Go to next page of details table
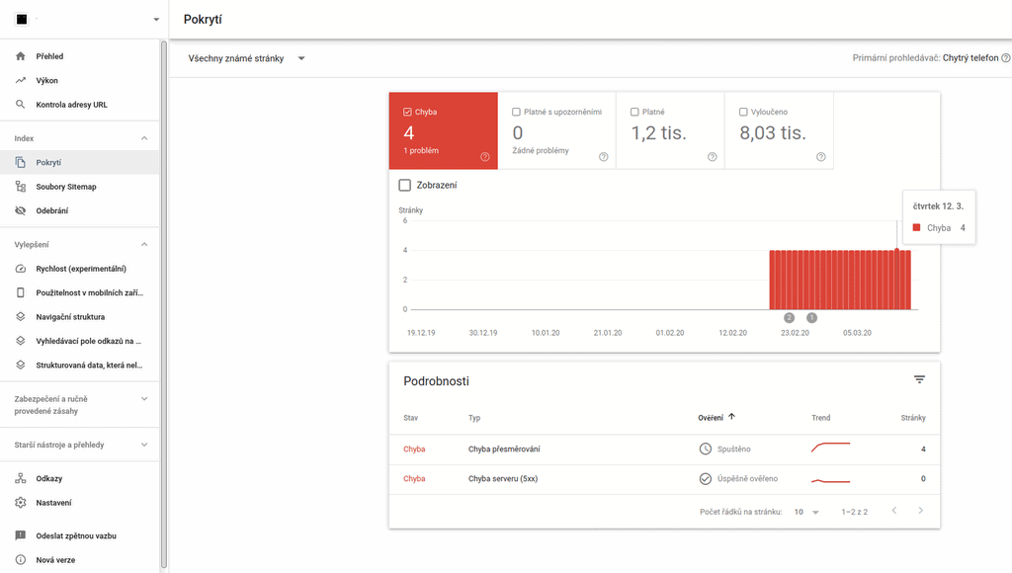The height and width of the screenshot is (573, 1012). pyautogui.click(x=921, y=511)
